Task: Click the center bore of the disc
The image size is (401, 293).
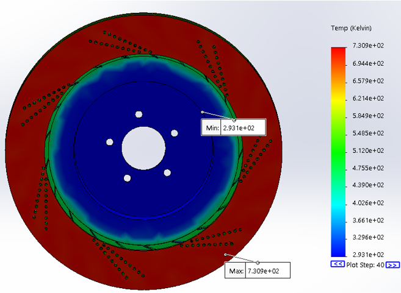Action: [x=143, y=148]
